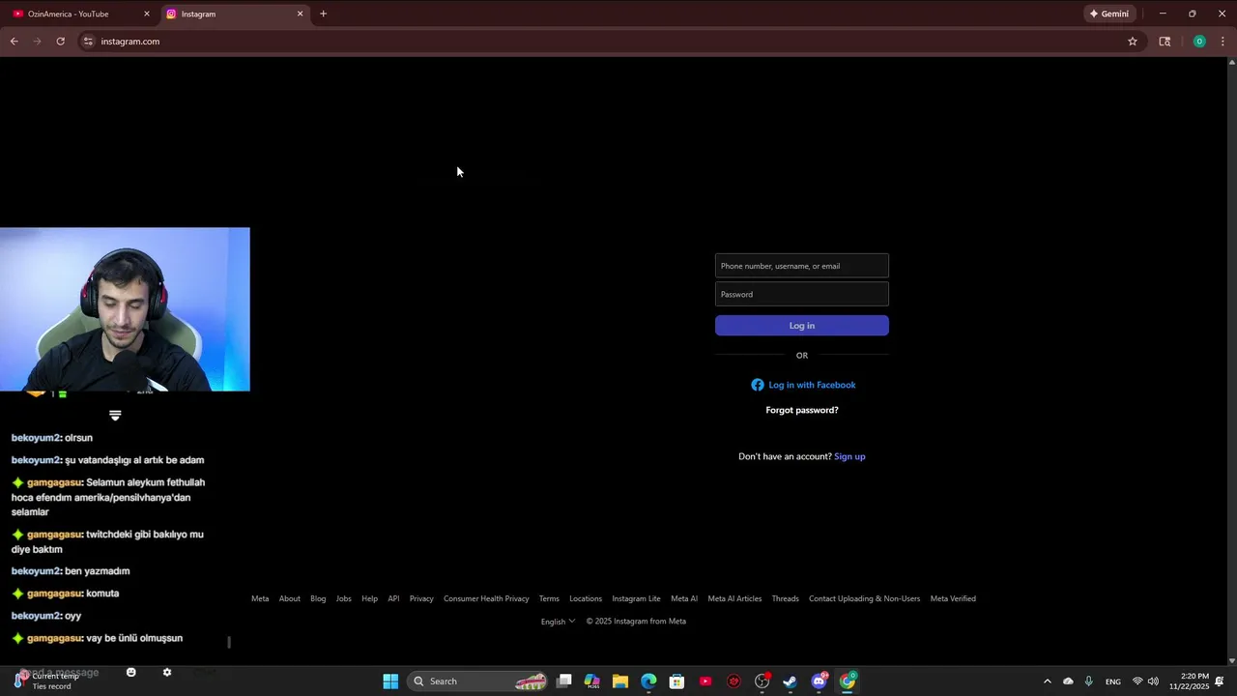The height and width of the screenshot is (696, 1237).
Task: Open the Consumer Health Privacy link
Action: [x=486, y=598]
